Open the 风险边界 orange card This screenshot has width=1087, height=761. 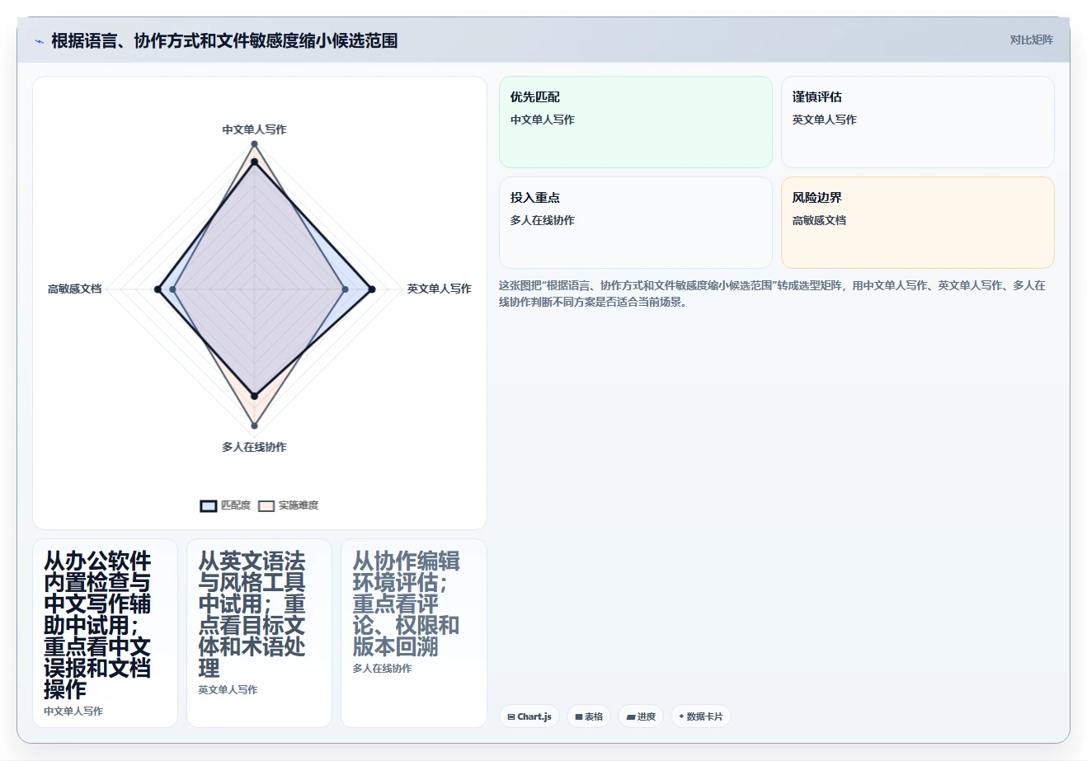point(918,223)
